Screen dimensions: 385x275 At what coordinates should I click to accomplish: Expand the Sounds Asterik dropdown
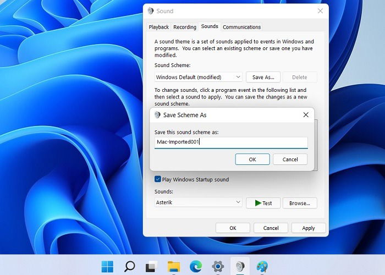[199, 202]
